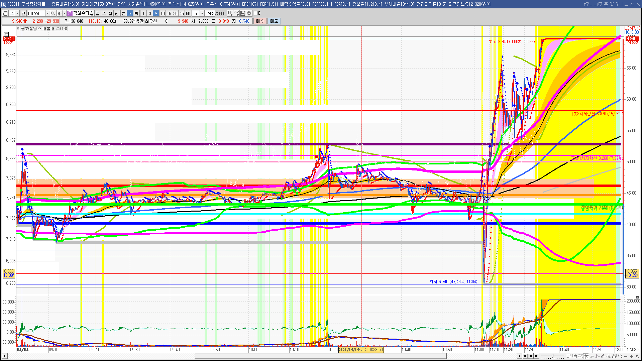Open the stock code 010770 dropdown
Viewport: 642px width, 361px height.
[x=47, y=13]
